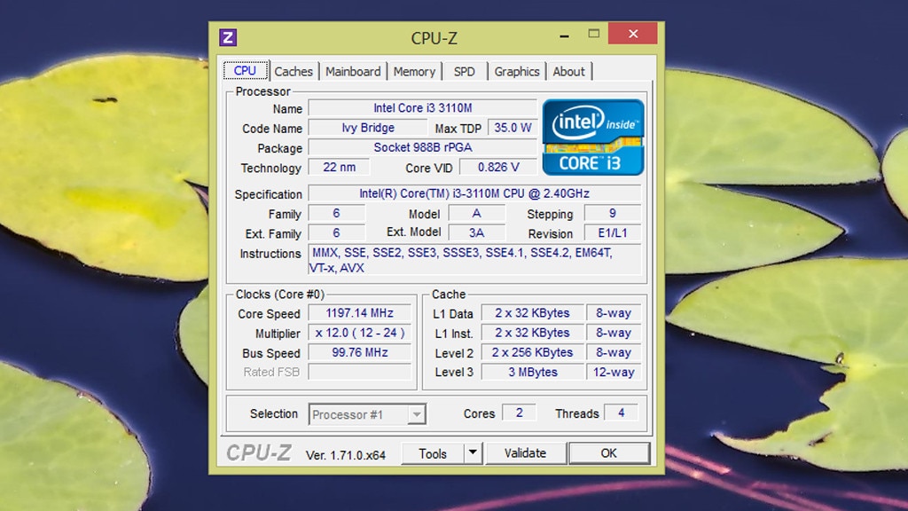The image size is (908, 511).
Task: Click the Max TDP value field
Action: (x=513, y=127)
